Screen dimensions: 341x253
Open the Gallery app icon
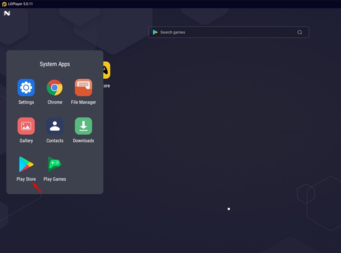(x=26, y=126)
